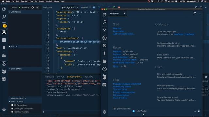Close the bottom panel in main window
The image size is (209, 117).
point(206,77)
